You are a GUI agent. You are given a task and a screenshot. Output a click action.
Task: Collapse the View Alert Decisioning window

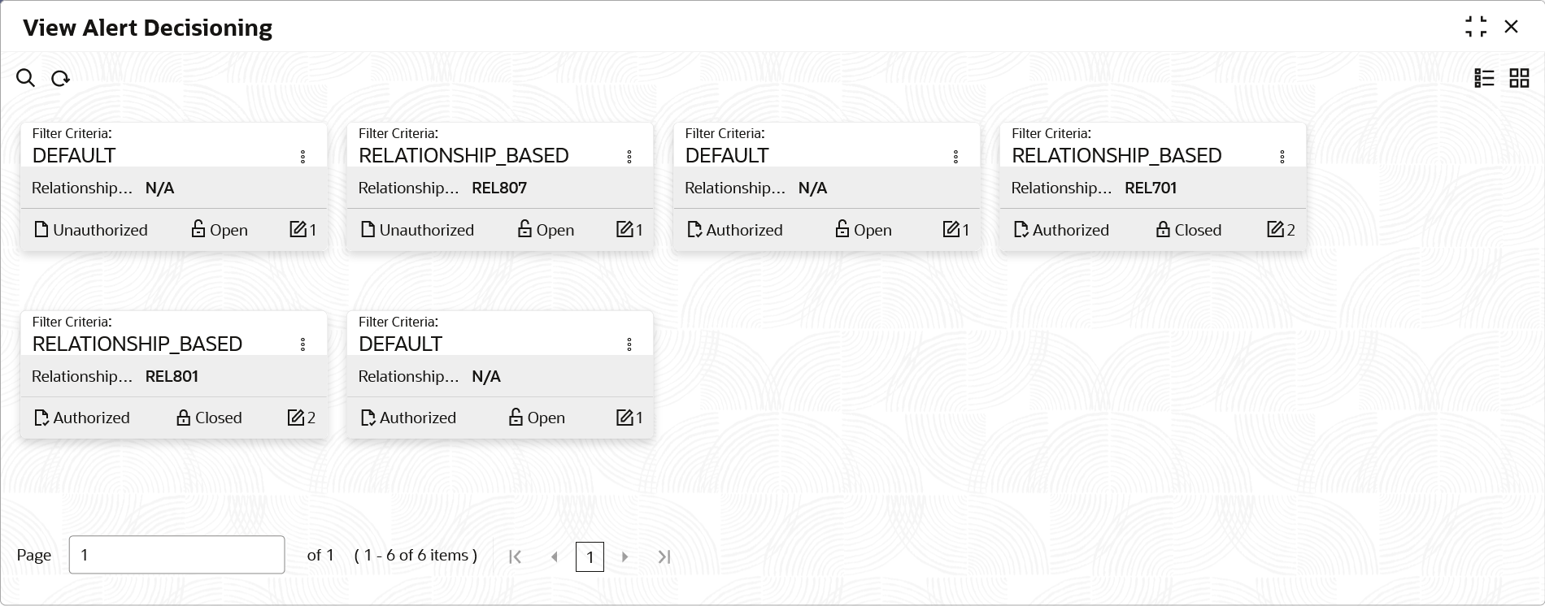1476,27
